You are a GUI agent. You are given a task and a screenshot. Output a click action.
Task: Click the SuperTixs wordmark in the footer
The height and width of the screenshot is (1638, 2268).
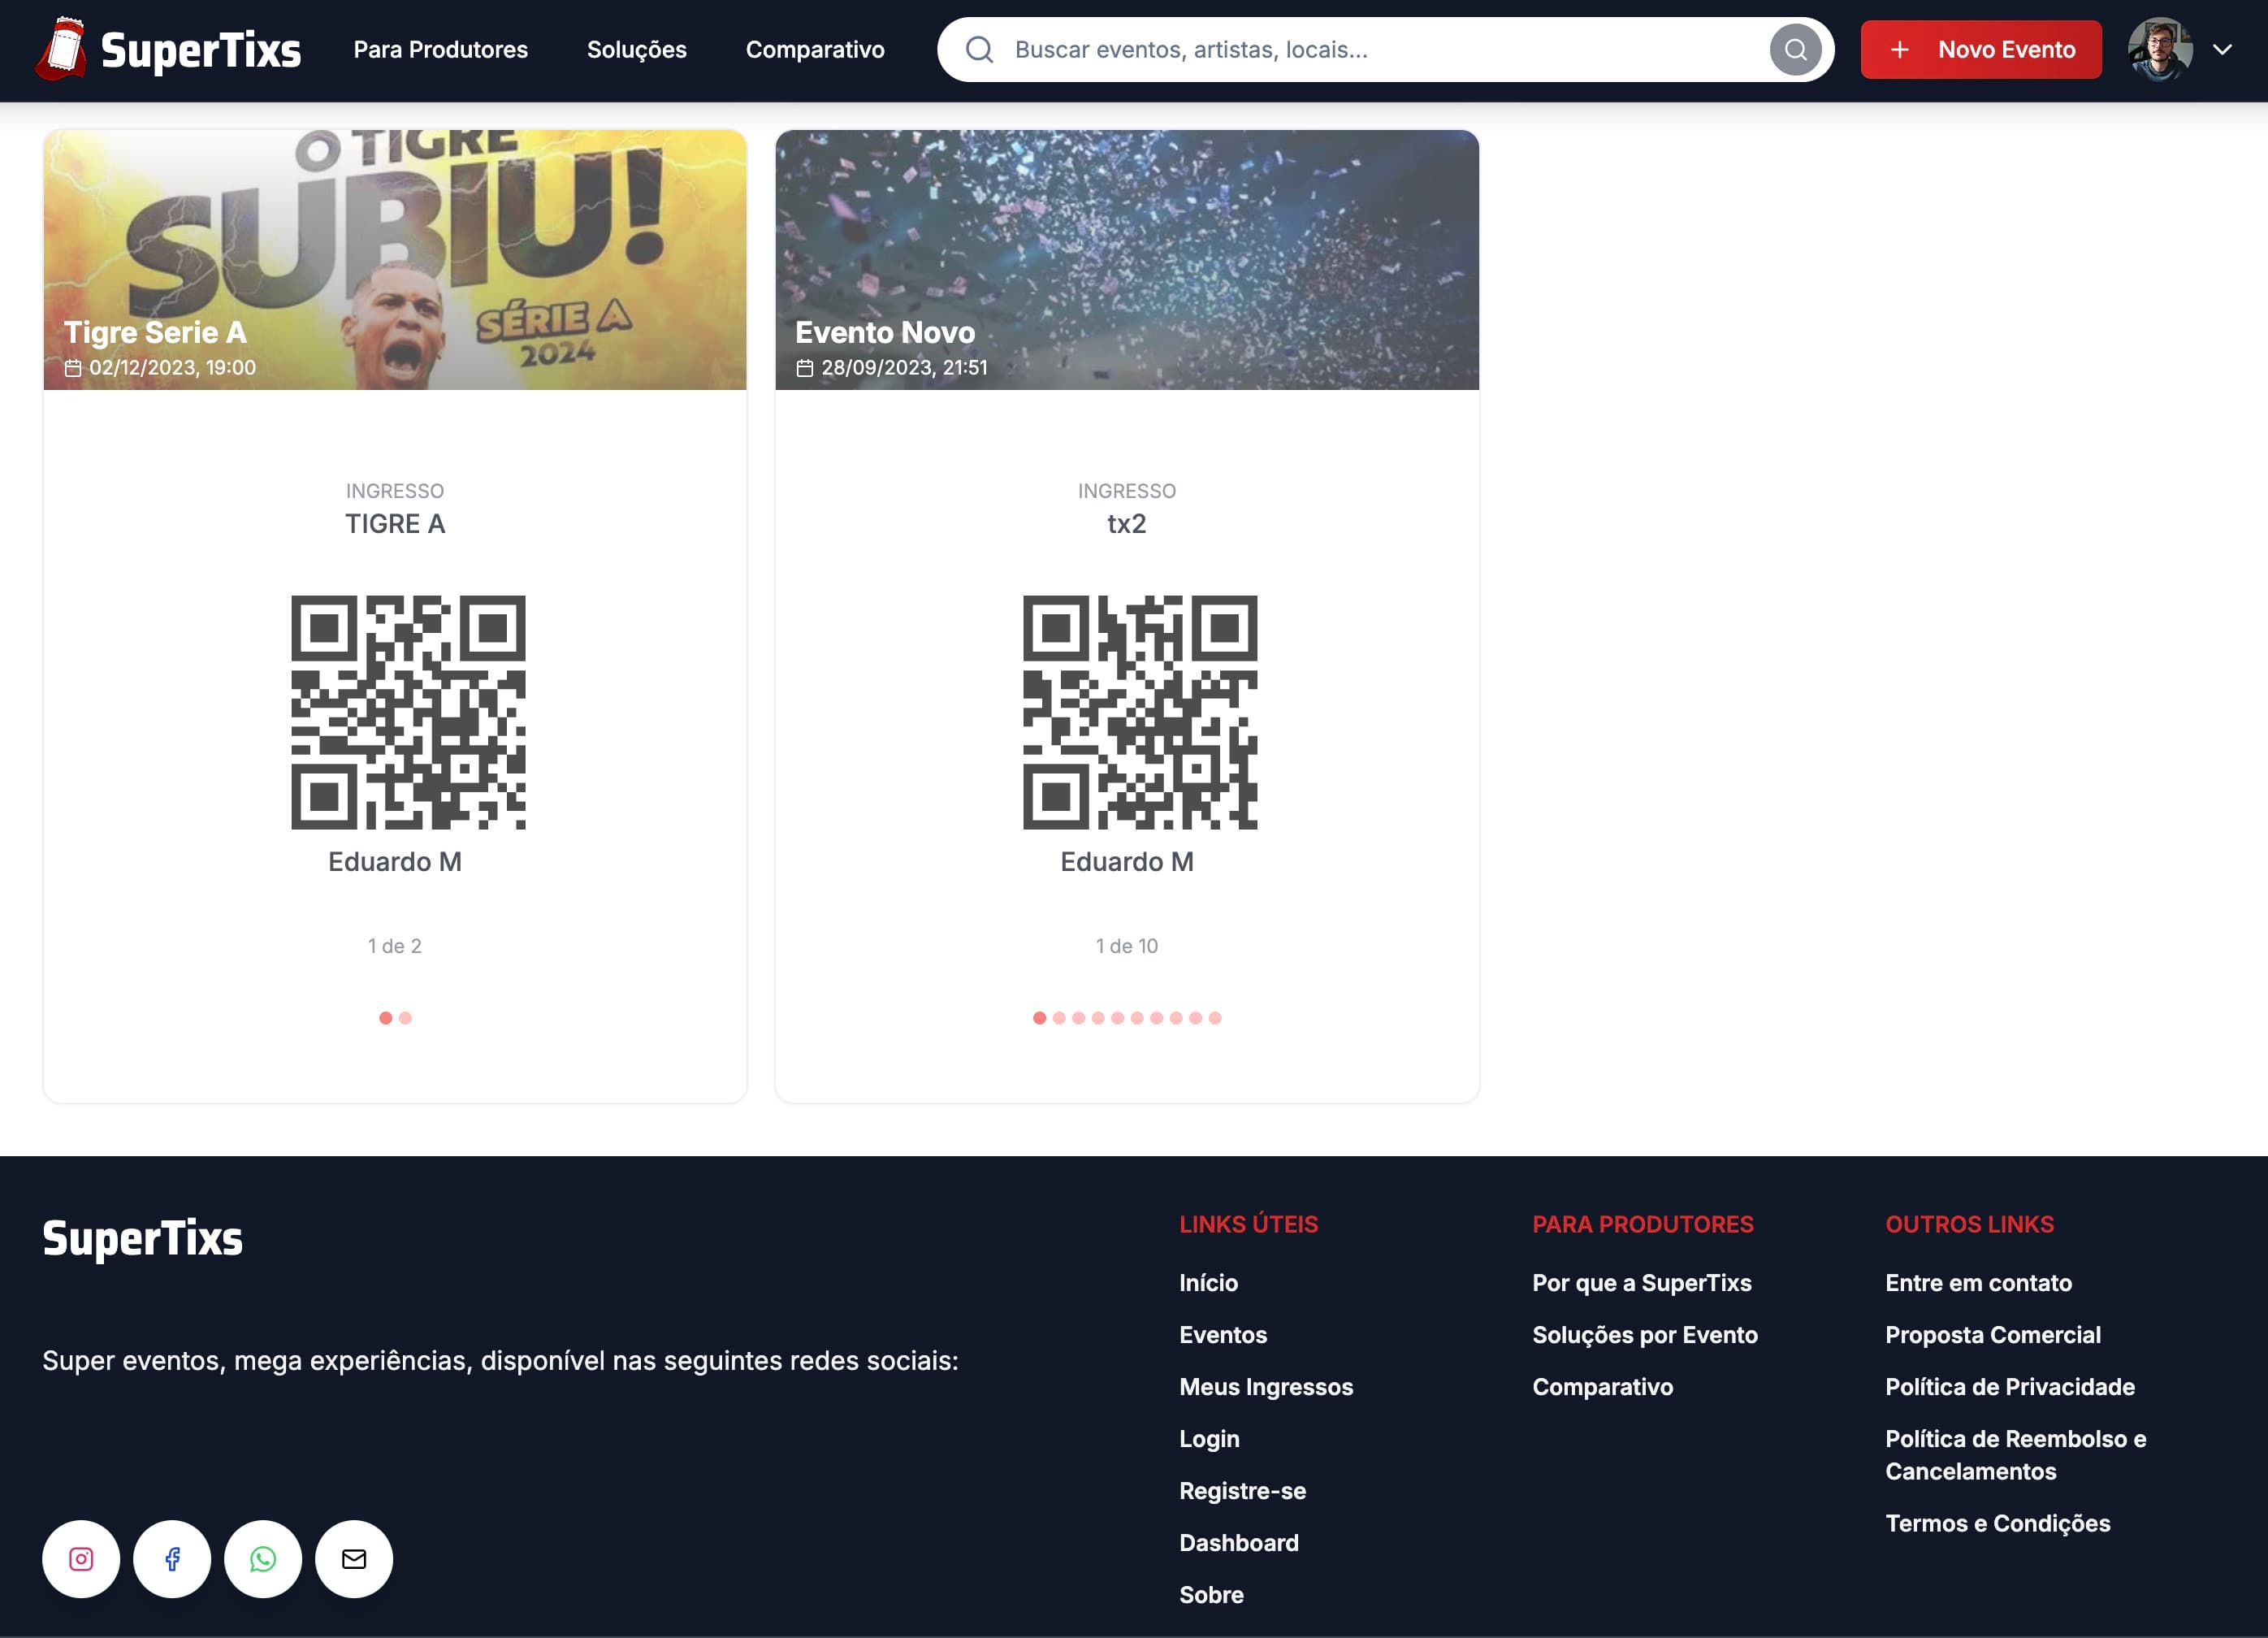142,1238
